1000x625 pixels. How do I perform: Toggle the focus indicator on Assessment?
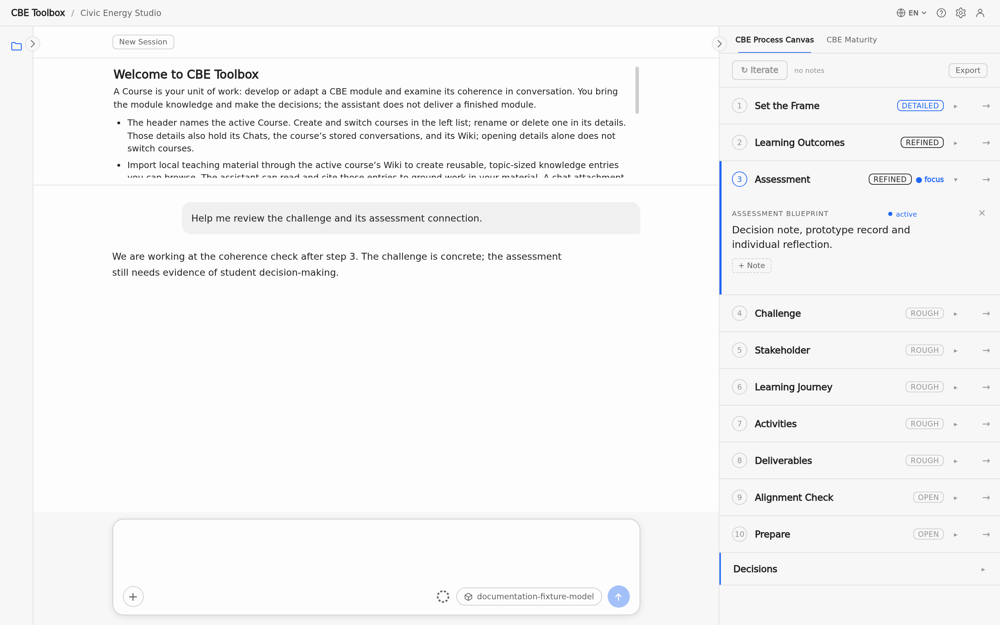coord(930,180)
